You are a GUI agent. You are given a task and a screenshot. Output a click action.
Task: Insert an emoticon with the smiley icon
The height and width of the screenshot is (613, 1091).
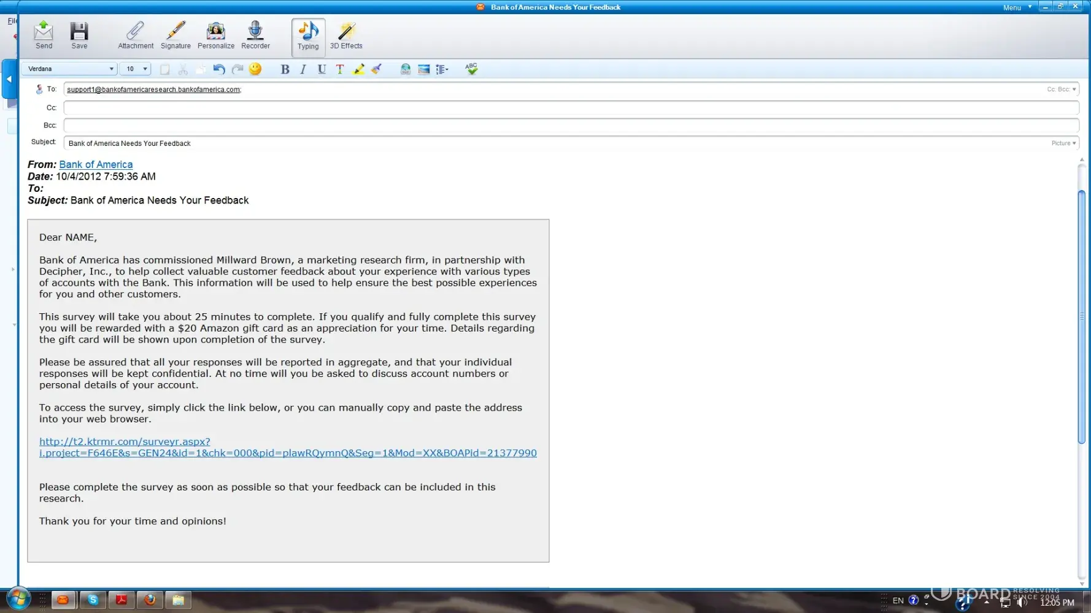point(255,69)
